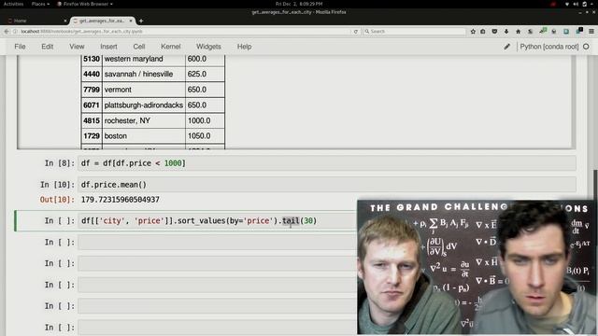Open the Firefox bookmarks library icon
Screen dimensions: 598x336
[x=483, y=31]
